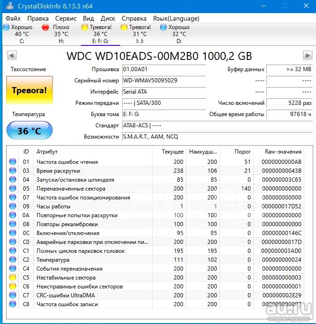Go to next disk with right arrow
The image size is (316, 324).
click(308, 55)
